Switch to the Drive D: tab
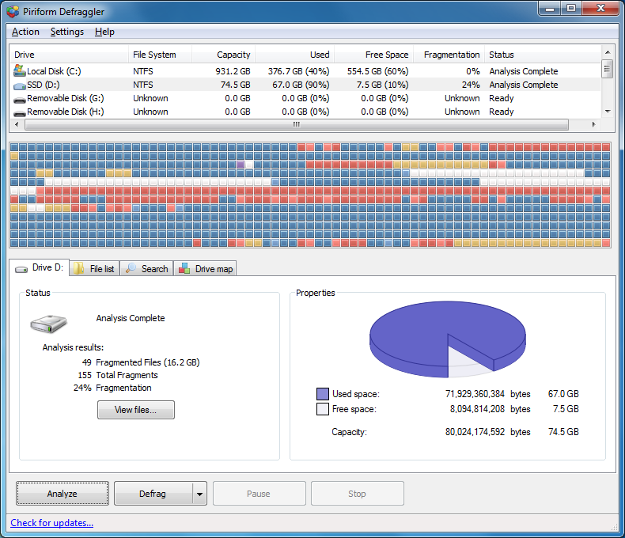The height and width of the screenshot is (538, 625). pyautogui.click(x=40, y=267)
